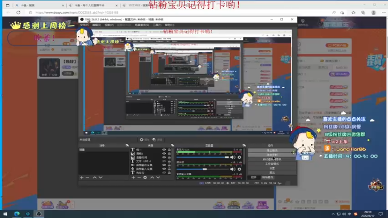Add a new source with the plus button
Viewport: 388px width, 218px height.
coord(133,177)
